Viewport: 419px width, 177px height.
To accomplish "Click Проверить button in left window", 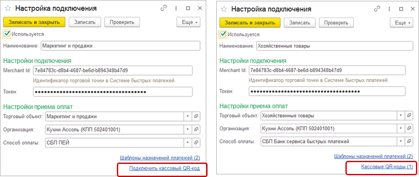I will click(x=122, y=22).
